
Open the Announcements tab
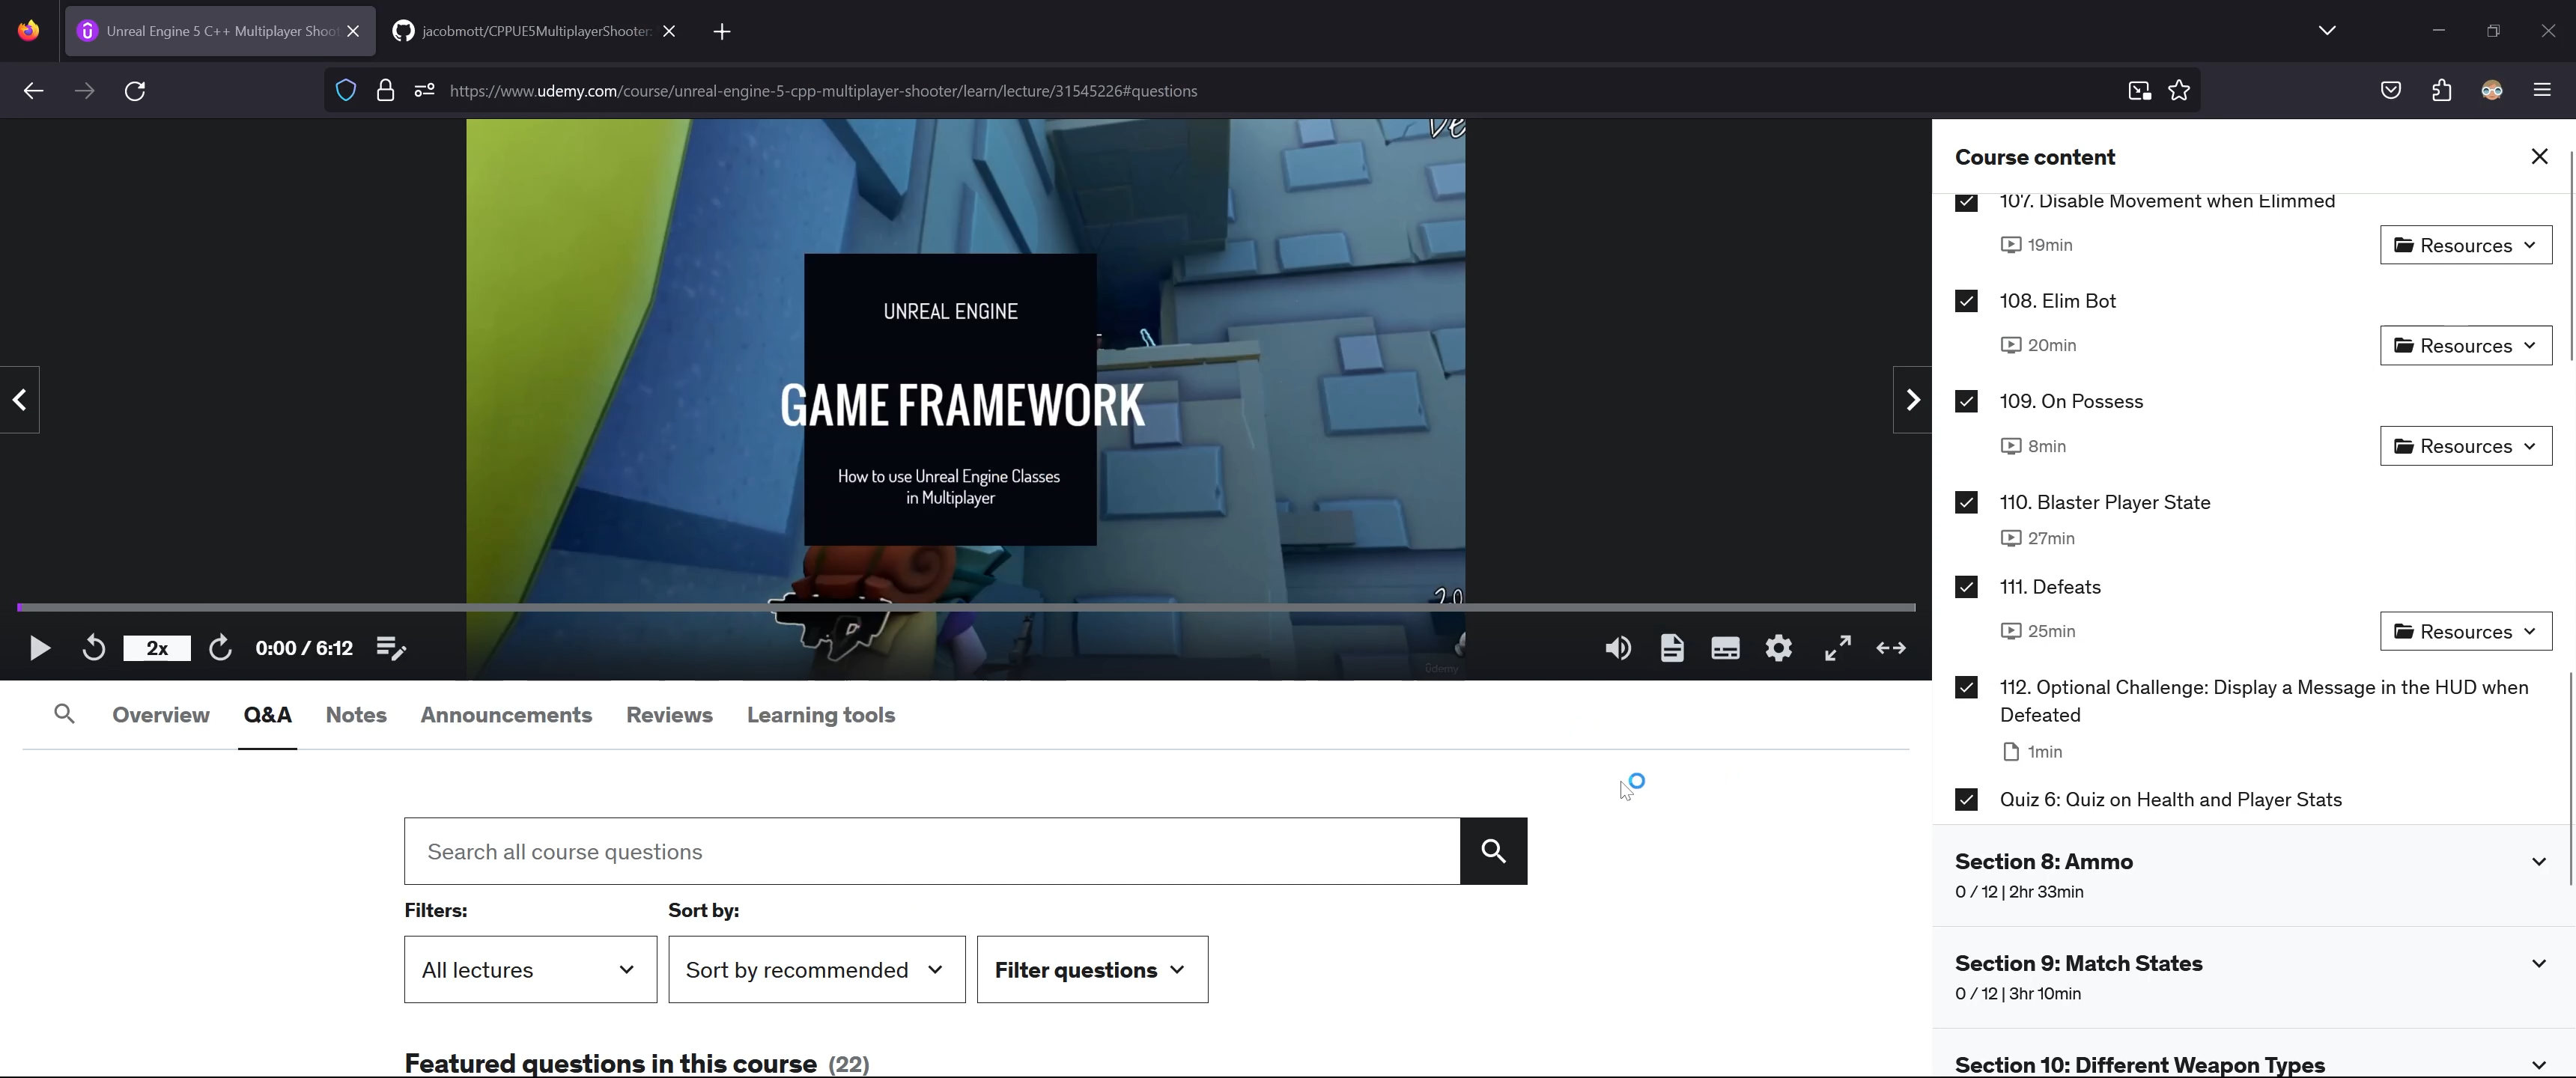[x=506, y=715]
